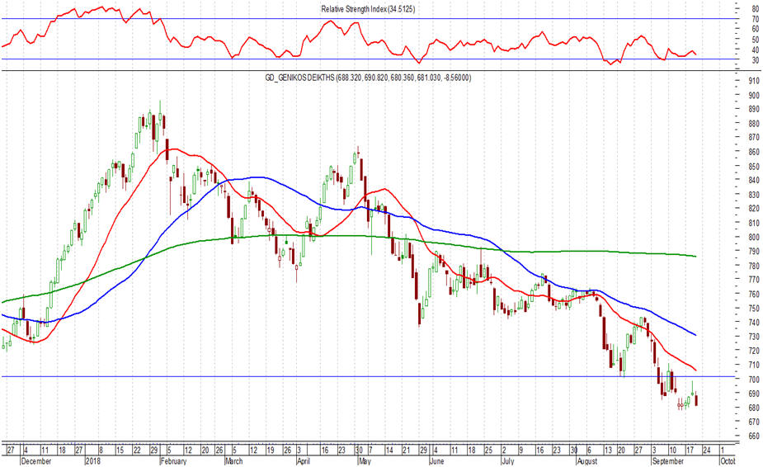Click the 2018 year label on the timeline
Screen dimensions: 763x467
[92, 460]
